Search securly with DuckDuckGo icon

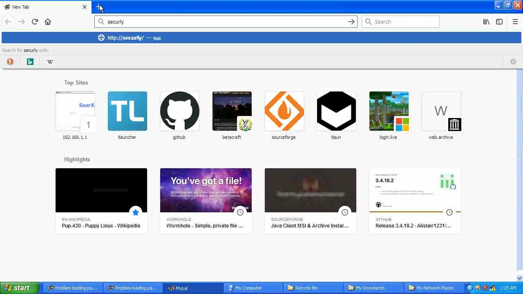(x=10, y=62)
